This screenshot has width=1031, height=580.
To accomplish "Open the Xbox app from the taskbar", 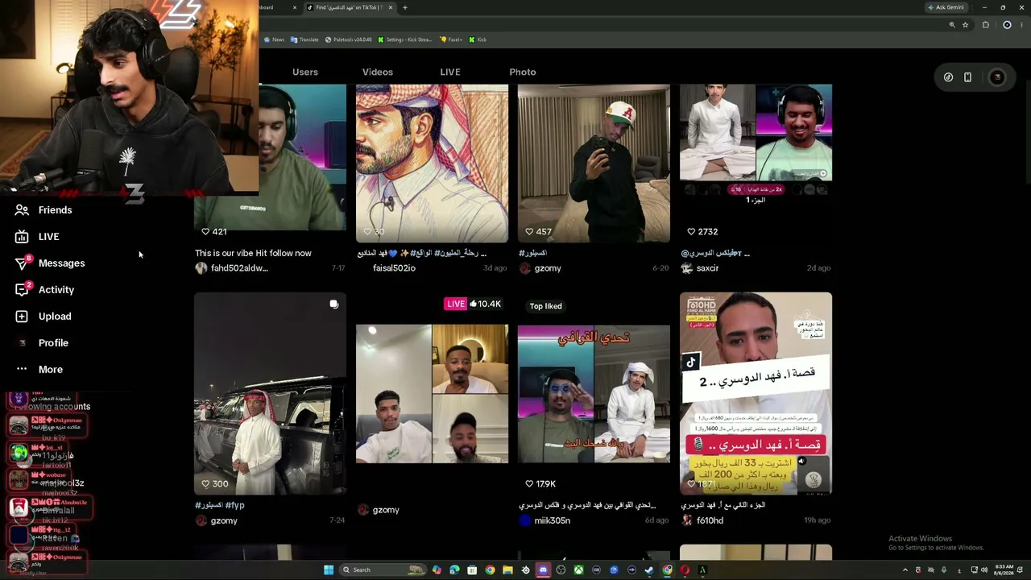I will [578, 570].
